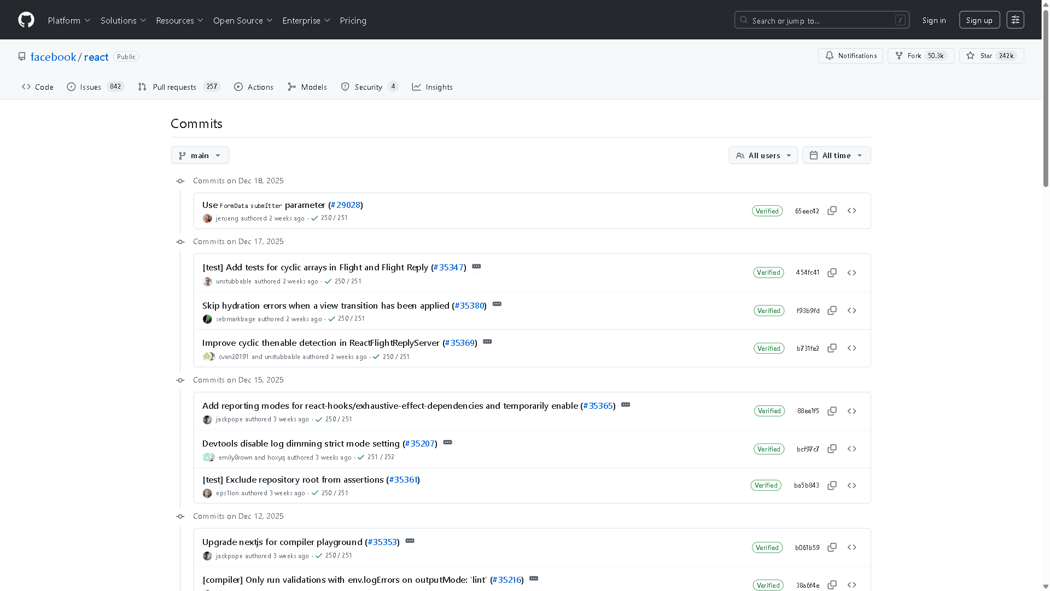Open the notifications bell icon
This screenshot has width=1050, height=591.
pos(829,55)
